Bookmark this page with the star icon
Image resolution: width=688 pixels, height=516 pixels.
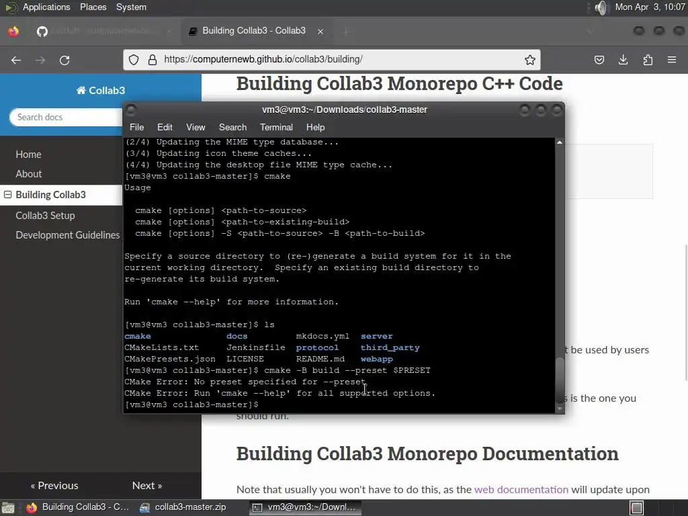(x=529, y=60)
